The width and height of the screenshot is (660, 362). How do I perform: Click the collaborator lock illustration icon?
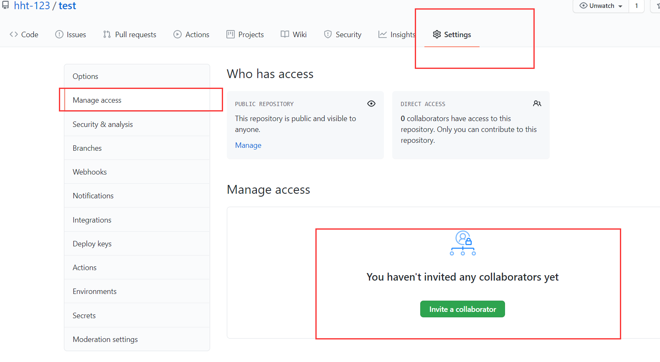click(463, 243)
